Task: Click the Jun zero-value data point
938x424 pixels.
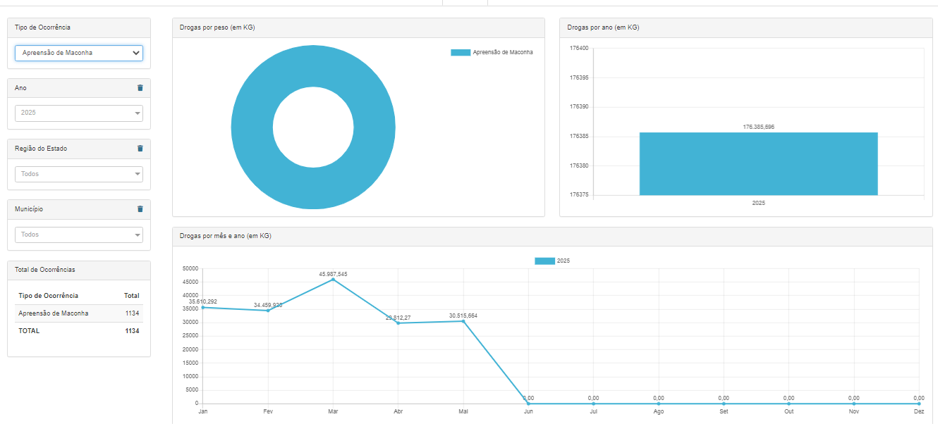Action: pyautogui.click(x=528, y=404)
